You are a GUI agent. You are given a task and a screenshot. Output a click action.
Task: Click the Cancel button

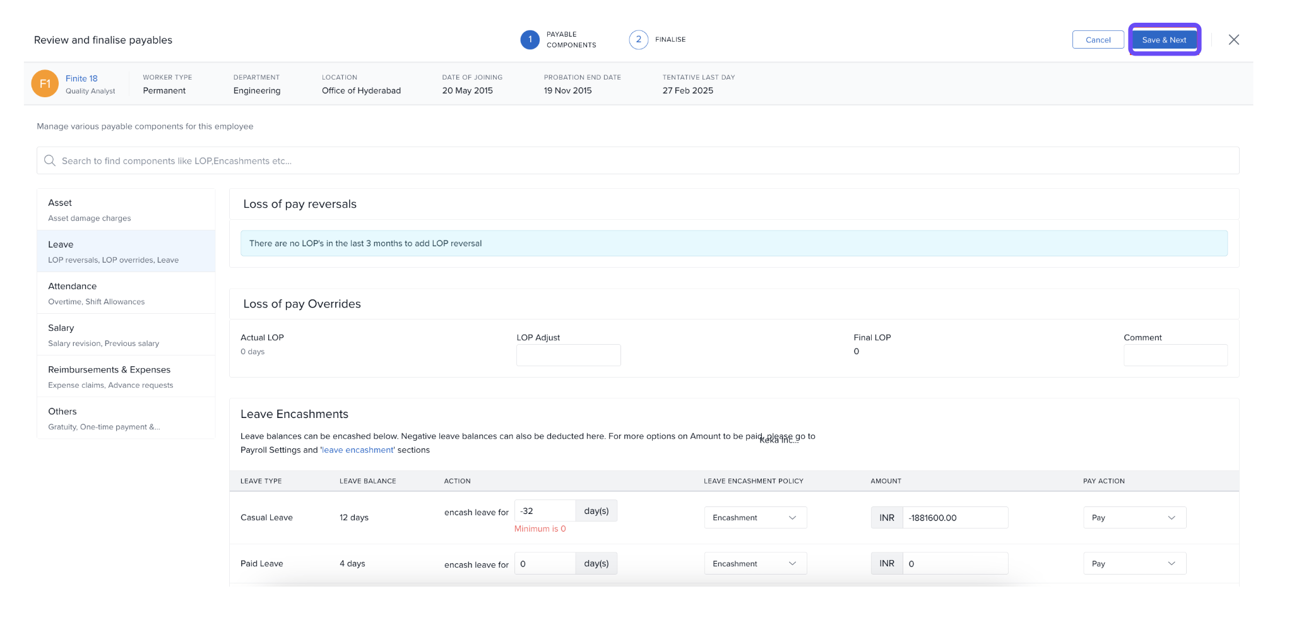(x=1098, y=40)
